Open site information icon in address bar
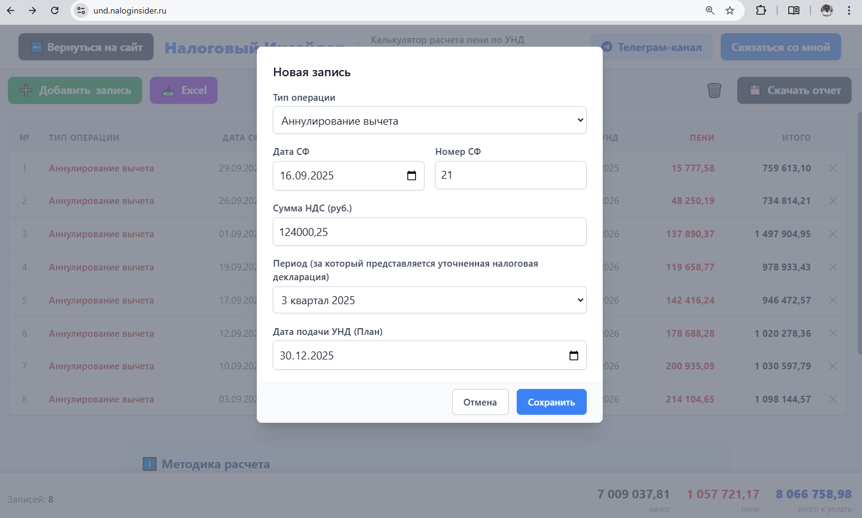 tap(81, 10)
